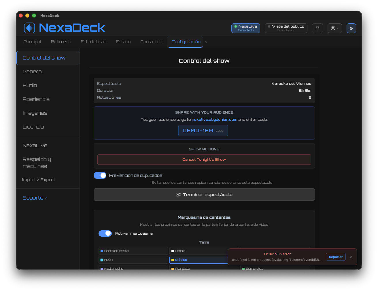The image size is (378, 291).
Task: Copy the DEMO-12A audience code
Action: [x=220, y=131]
